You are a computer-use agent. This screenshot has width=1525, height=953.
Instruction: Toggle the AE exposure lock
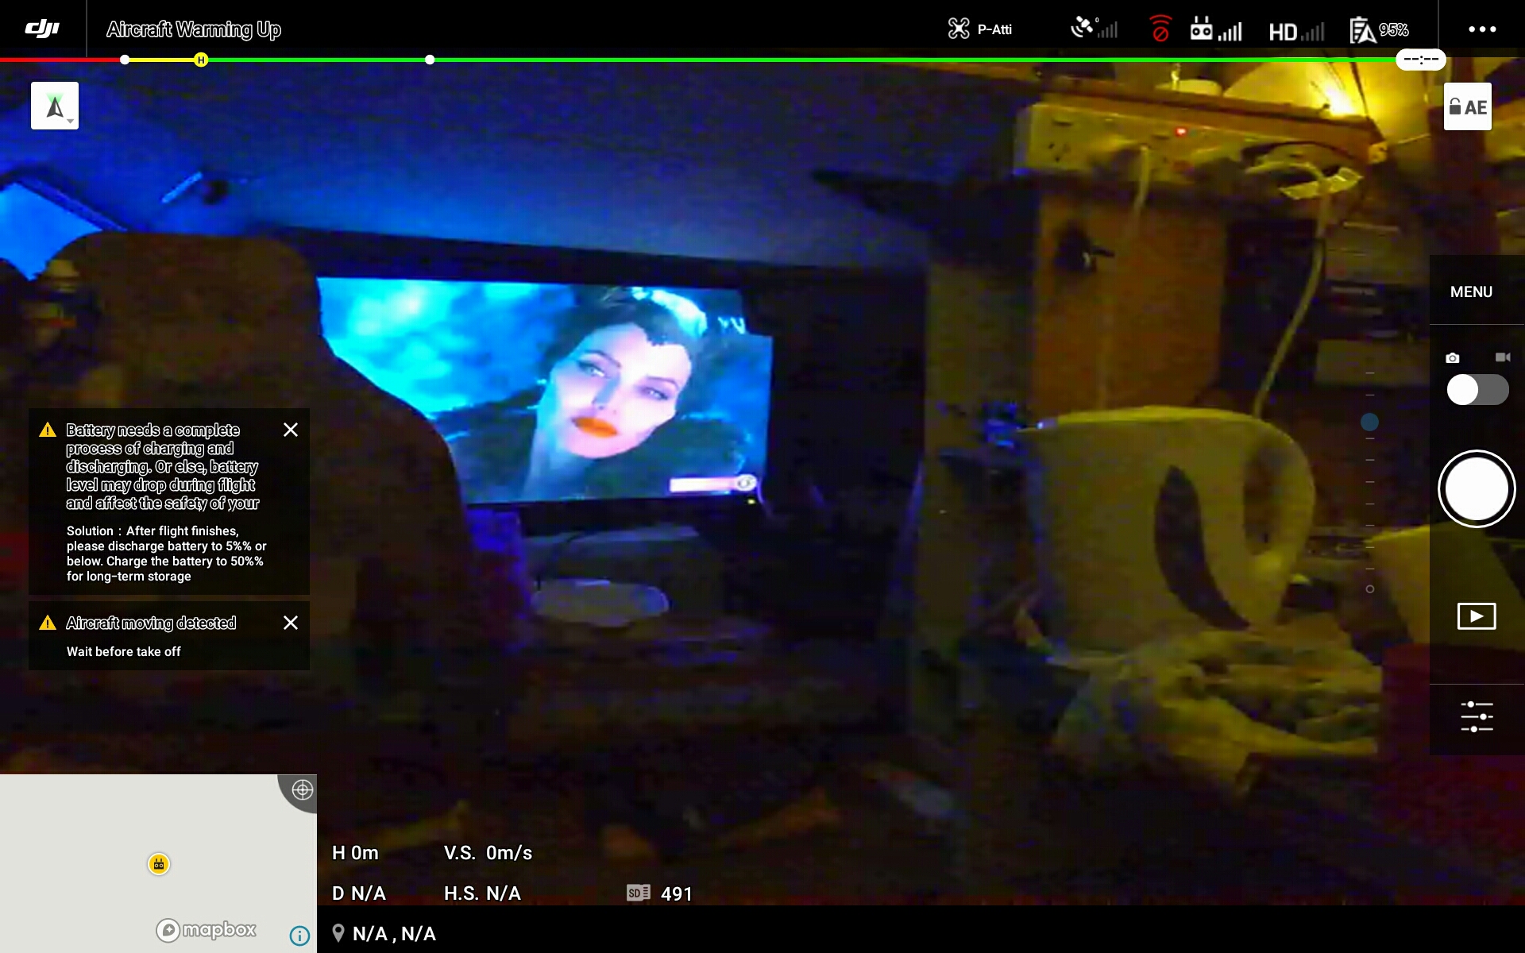(1468, 106)
